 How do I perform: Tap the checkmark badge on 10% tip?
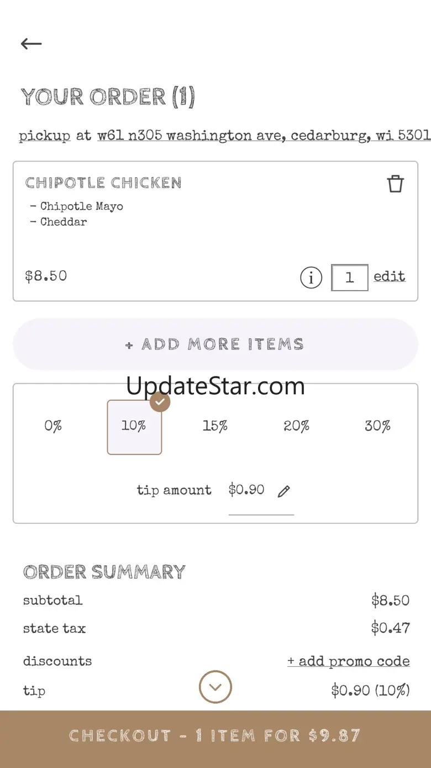[160, 402]
